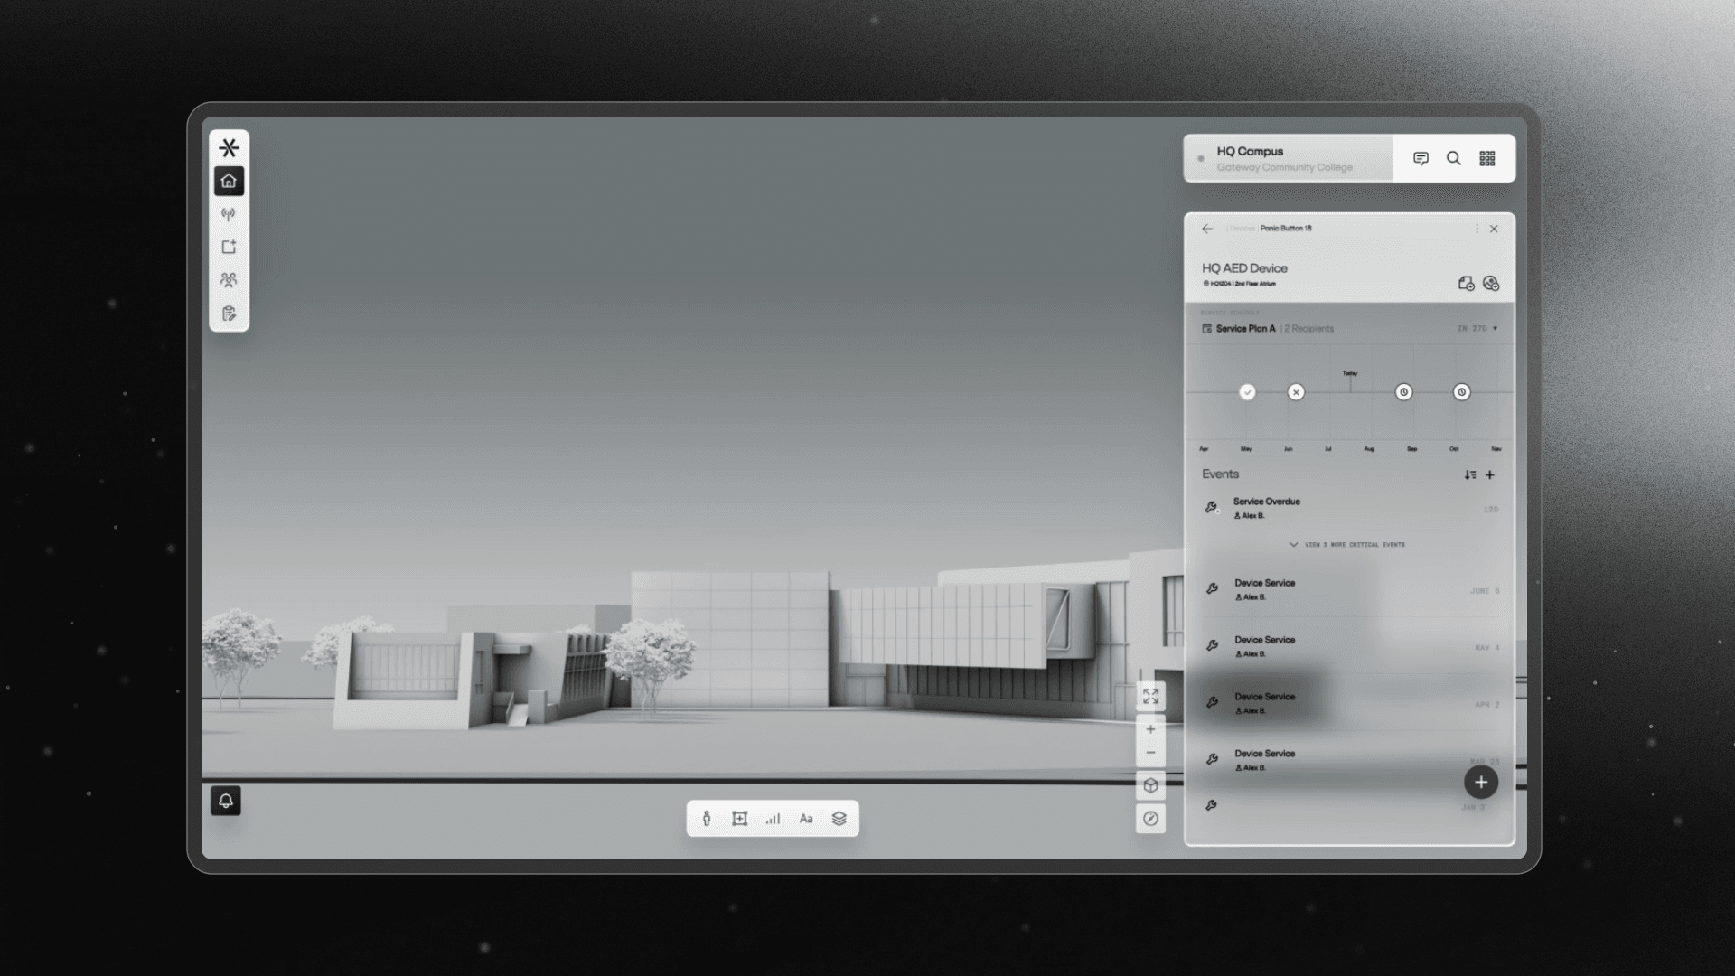The height and width of the screenshot is (976, 1735).
Task: Click the compass orientation button
Action: (1150, 819)
